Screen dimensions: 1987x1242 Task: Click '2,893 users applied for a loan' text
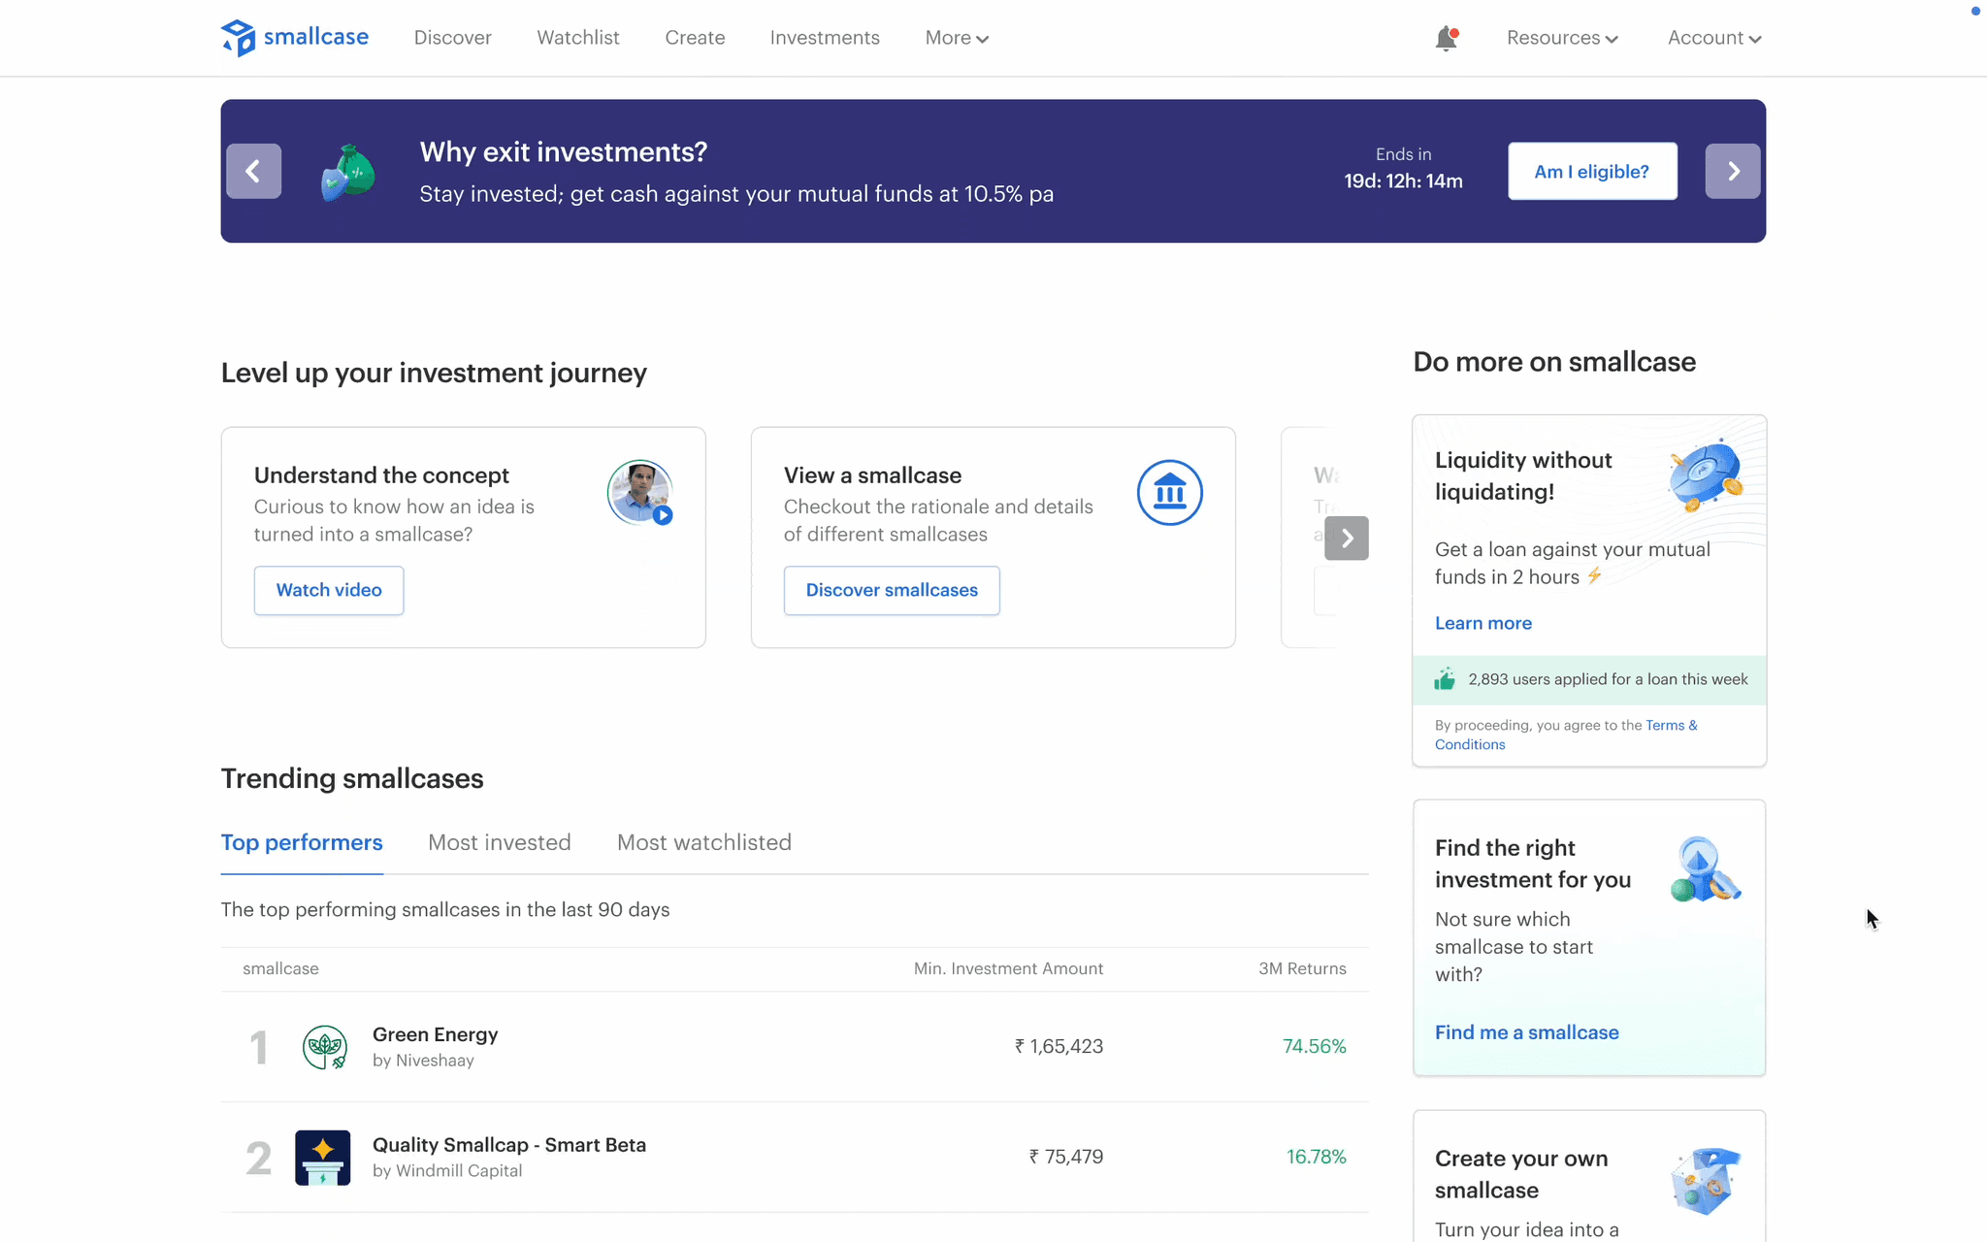(1608, 679)
